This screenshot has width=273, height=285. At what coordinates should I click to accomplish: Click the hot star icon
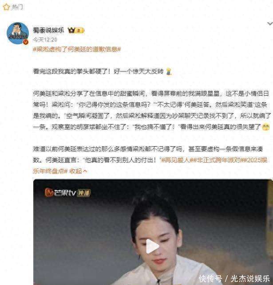pos(6,7)
